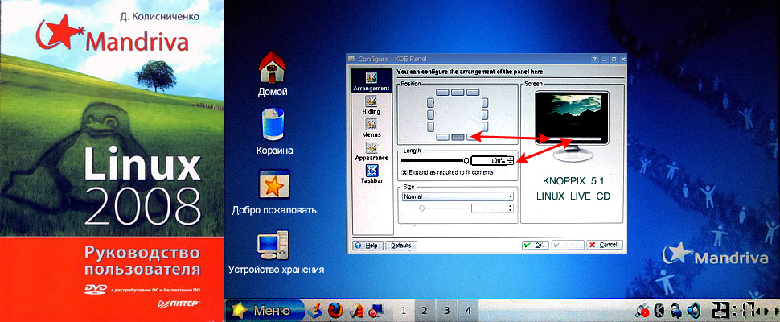Increase Length with the spin up arrow

click(511, 159)
